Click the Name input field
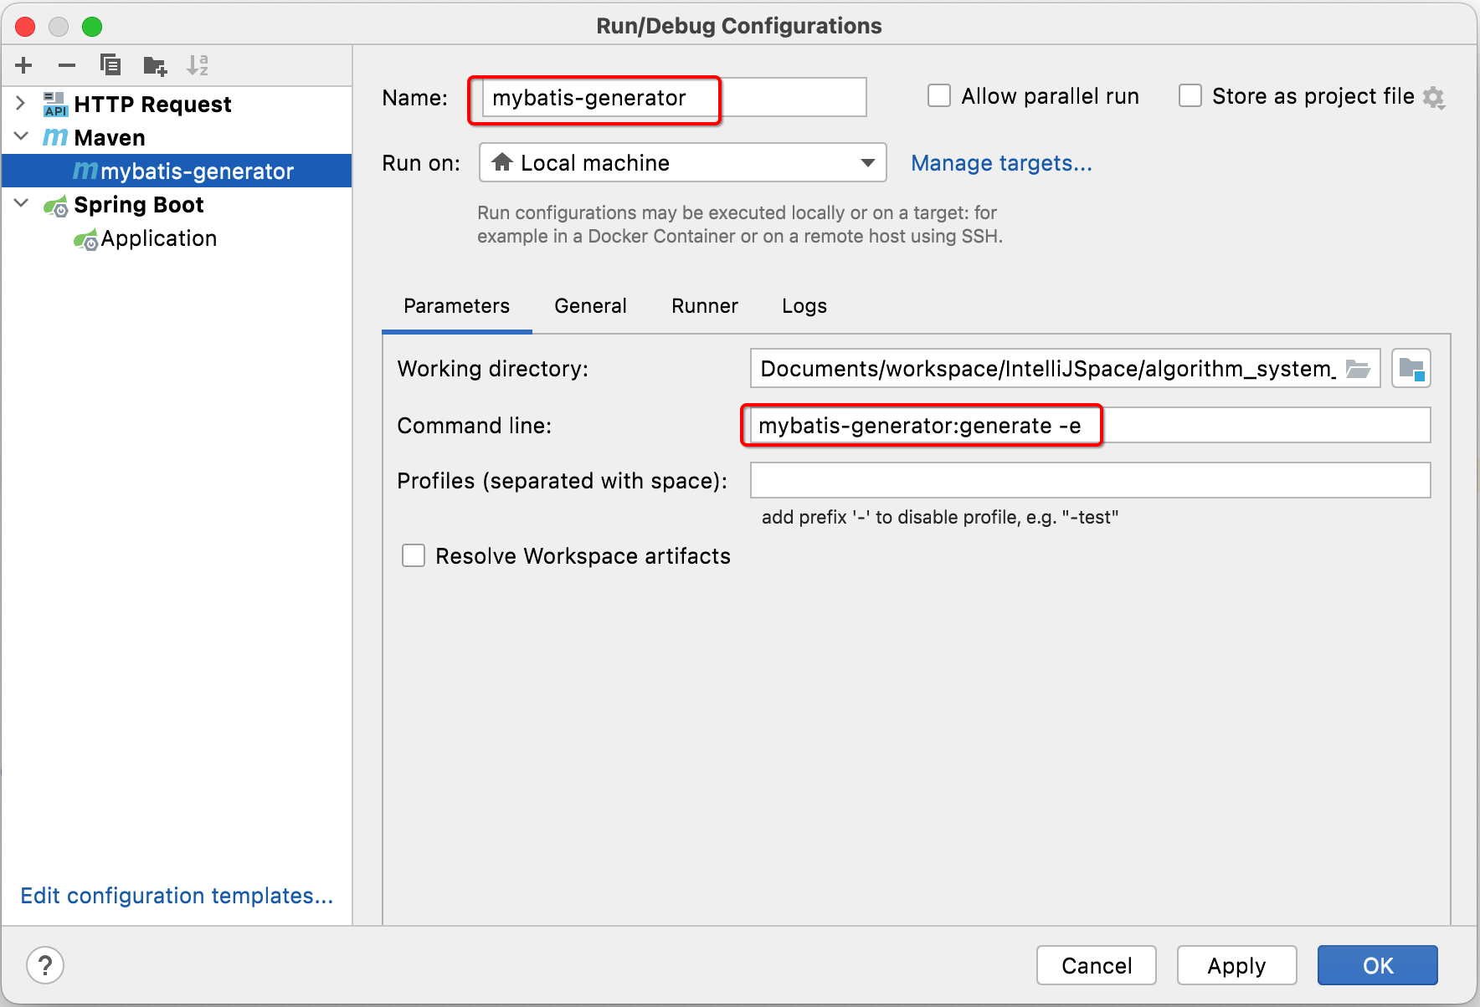1480x1007 pixels. click(674, 98)
